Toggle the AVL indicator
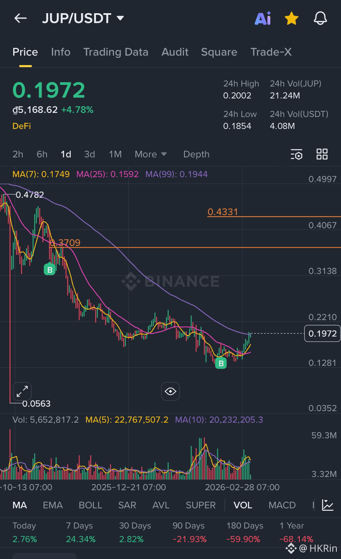 (161, 505)
